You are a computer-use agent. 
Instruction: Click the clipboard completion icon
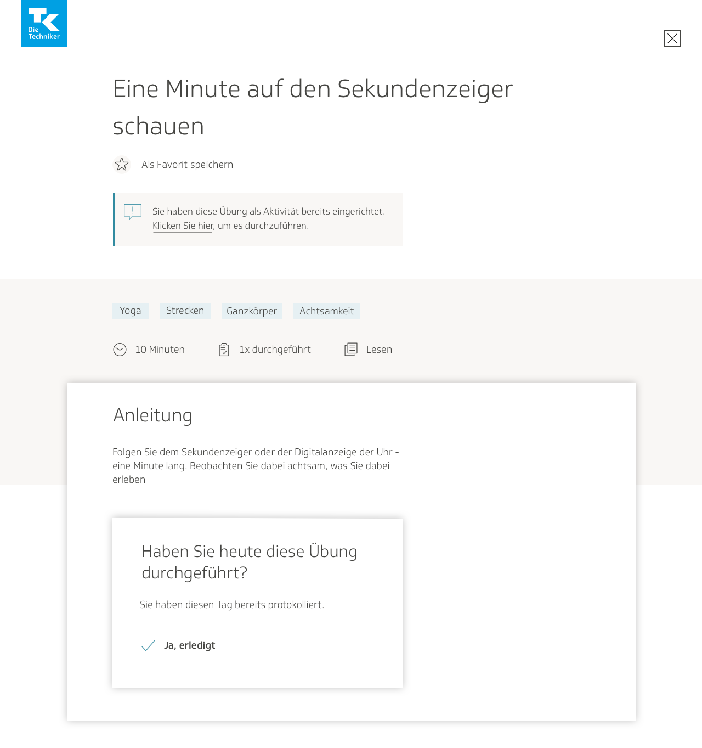224,350
